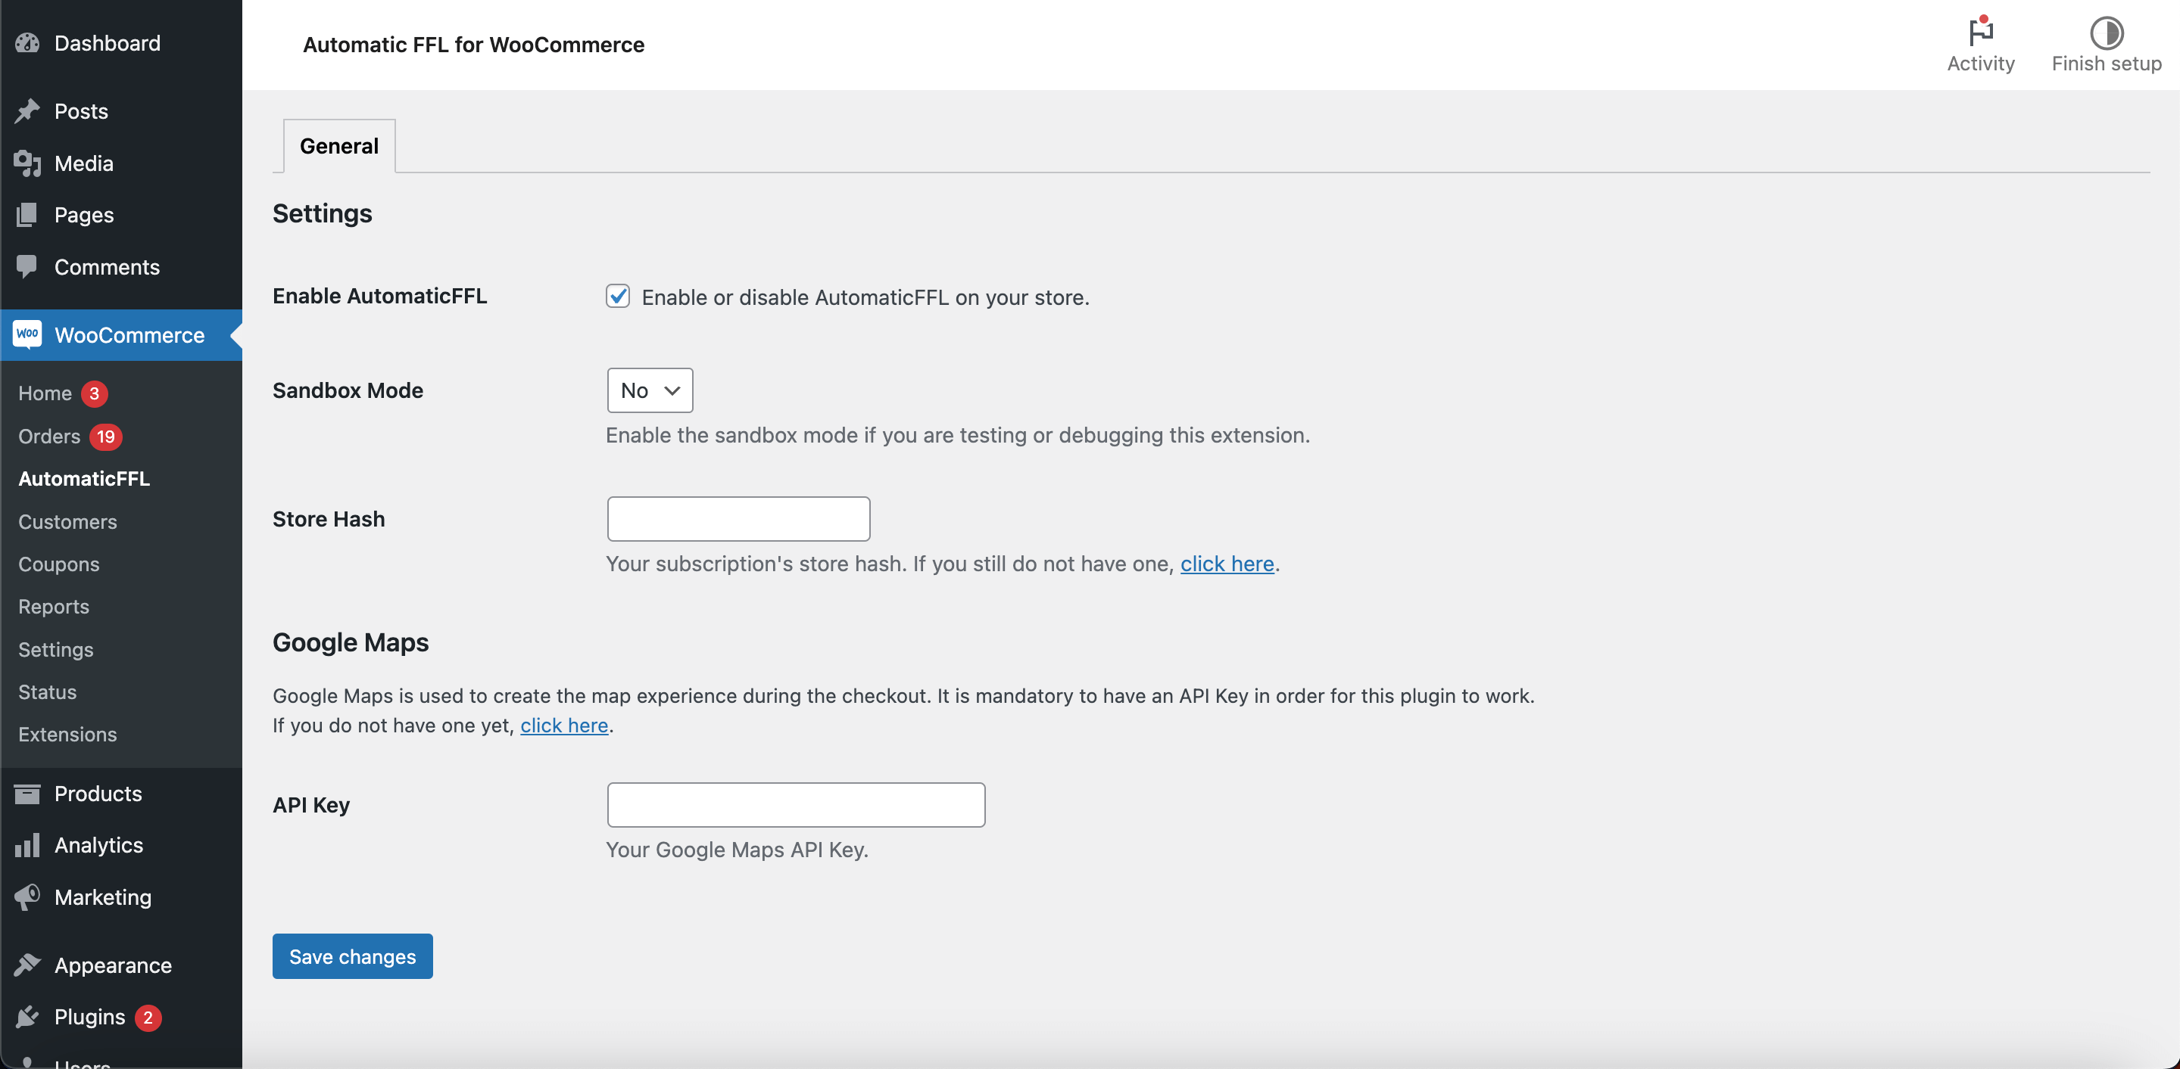Click the Dashboard gauge icon
The image size is (2180, 1069).
coord(27,43)
